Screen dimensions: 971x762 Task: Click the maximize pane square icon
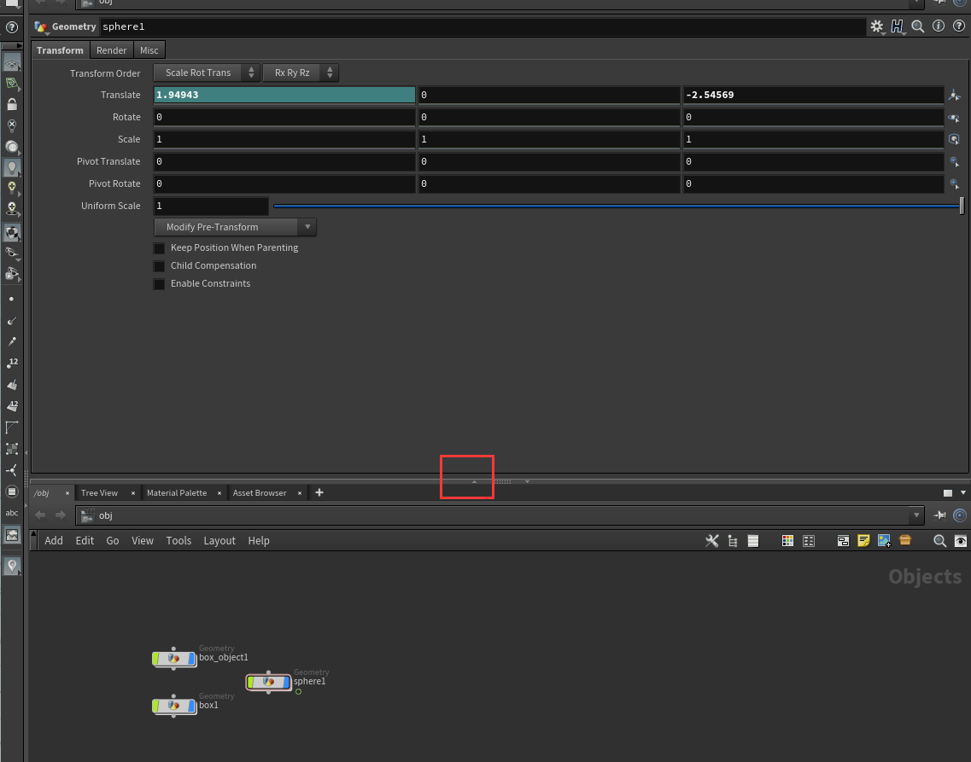[x=947, y=493]
